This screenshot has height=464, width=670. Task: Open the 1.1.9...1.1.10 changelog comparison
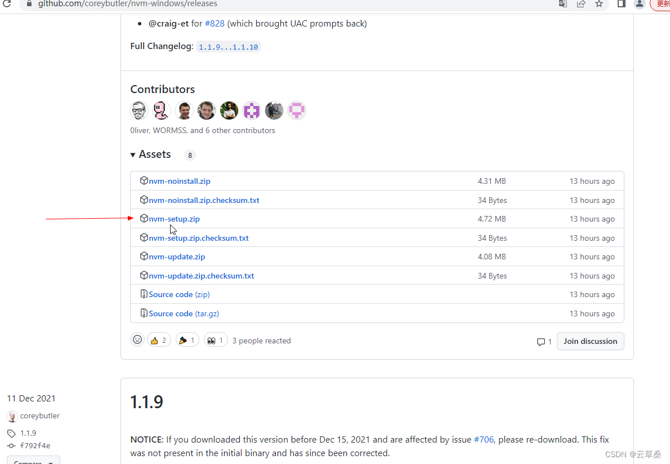pyautogui.click(x=228, y=47)
